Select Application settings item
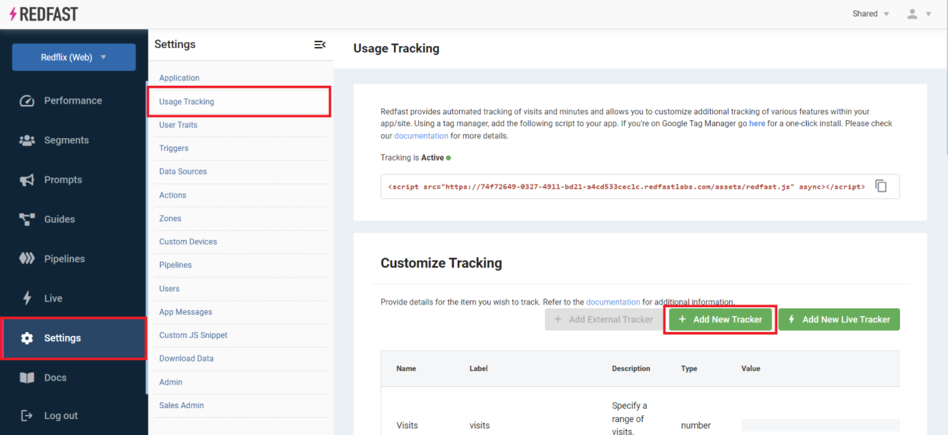 (179, 78)
